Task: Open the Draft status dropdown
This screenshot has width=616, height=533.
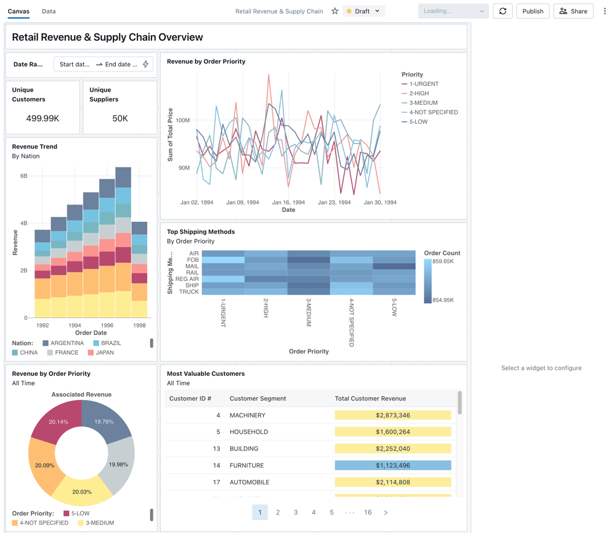Action: click(364, 10)
